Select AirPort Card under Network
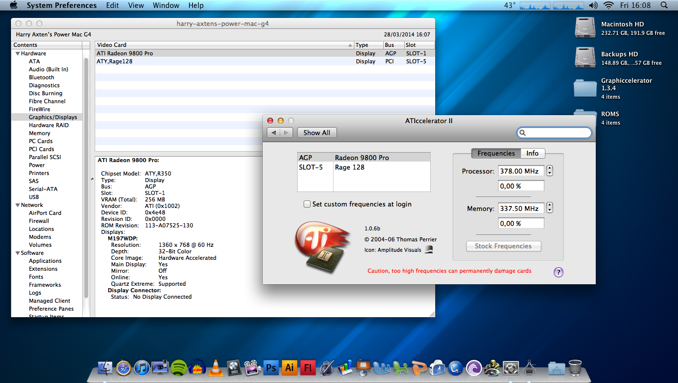Image resolution: width=678 pixels, height=383 pixels. [45, 213]
